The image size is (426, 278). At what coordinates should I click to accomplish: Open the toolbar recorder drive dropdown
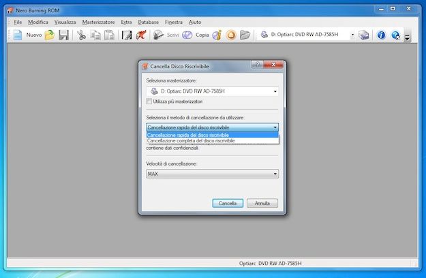pos(352,35)
